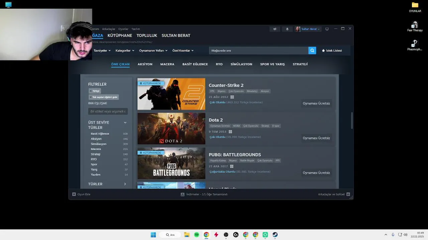
Task: Filter by Strateji in sidebar
Action: pos(96,154)
